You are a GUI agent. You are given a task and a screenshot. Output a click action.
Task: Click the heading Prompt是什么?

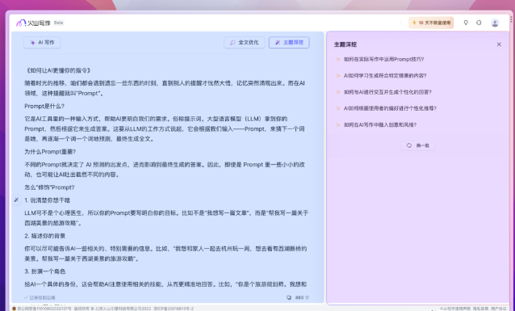pos(44,106)
